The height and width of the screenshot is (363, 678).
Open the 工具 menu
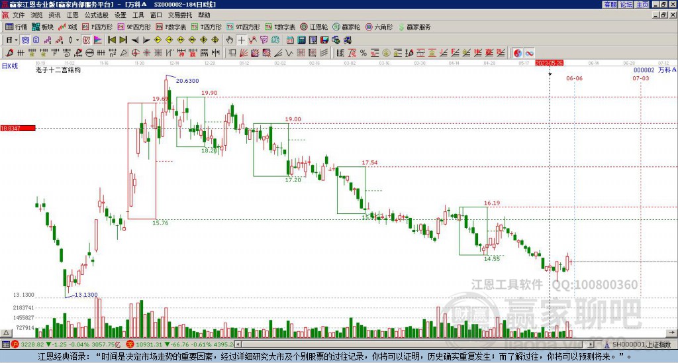(138, 15)
